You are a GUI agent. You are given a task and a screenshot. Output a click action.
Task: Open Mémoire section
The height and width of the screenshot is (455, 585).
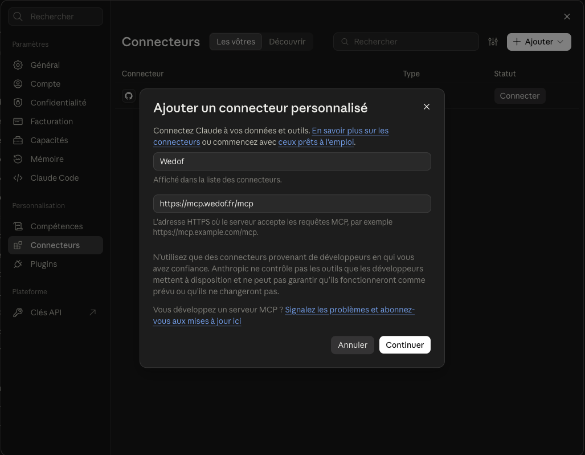click(x=56, y=159)
